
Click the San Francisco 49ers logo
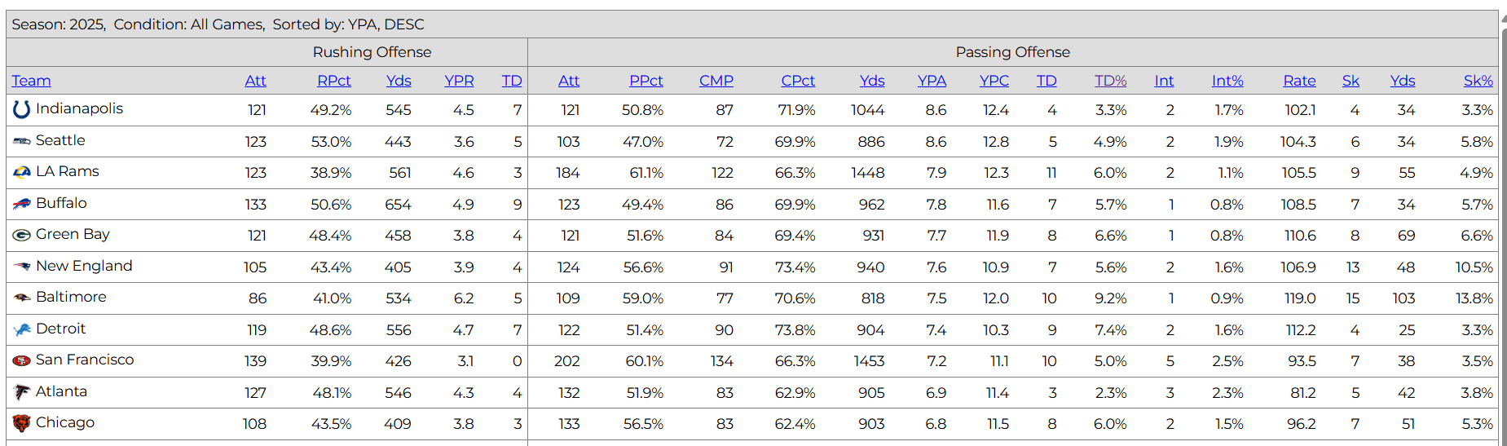(x=22, y=360)
